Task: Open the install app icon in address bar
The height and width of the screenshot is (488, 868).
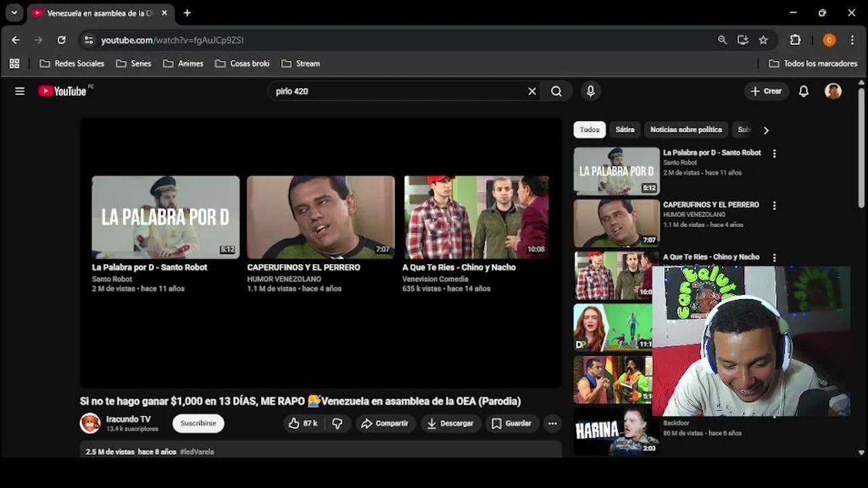Action: (743, 40)
